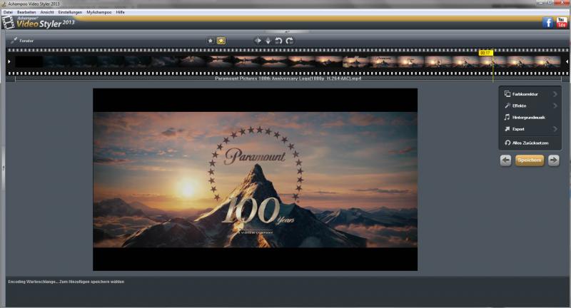Open the Effekte panel

pos(530,106)
